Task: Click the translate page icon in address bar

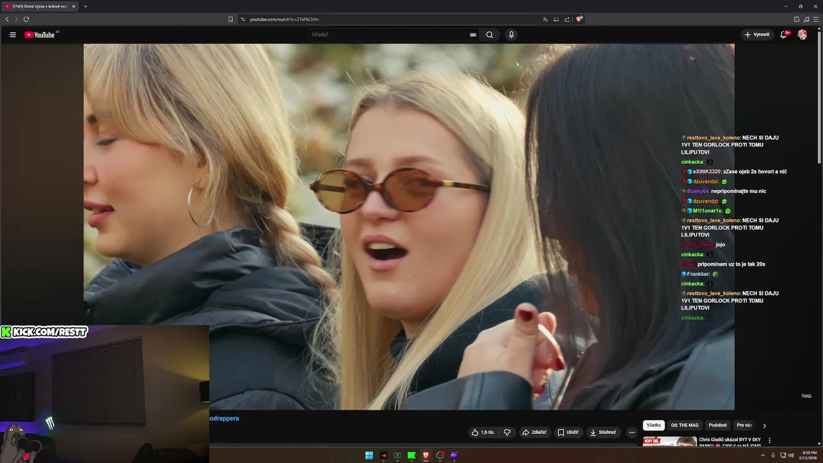Action: [x=545, y=19]
